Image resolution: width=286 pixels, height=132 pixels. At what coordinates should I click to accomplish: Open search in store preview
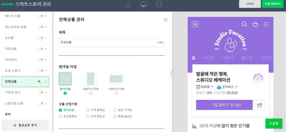click(x=244, y=24)
